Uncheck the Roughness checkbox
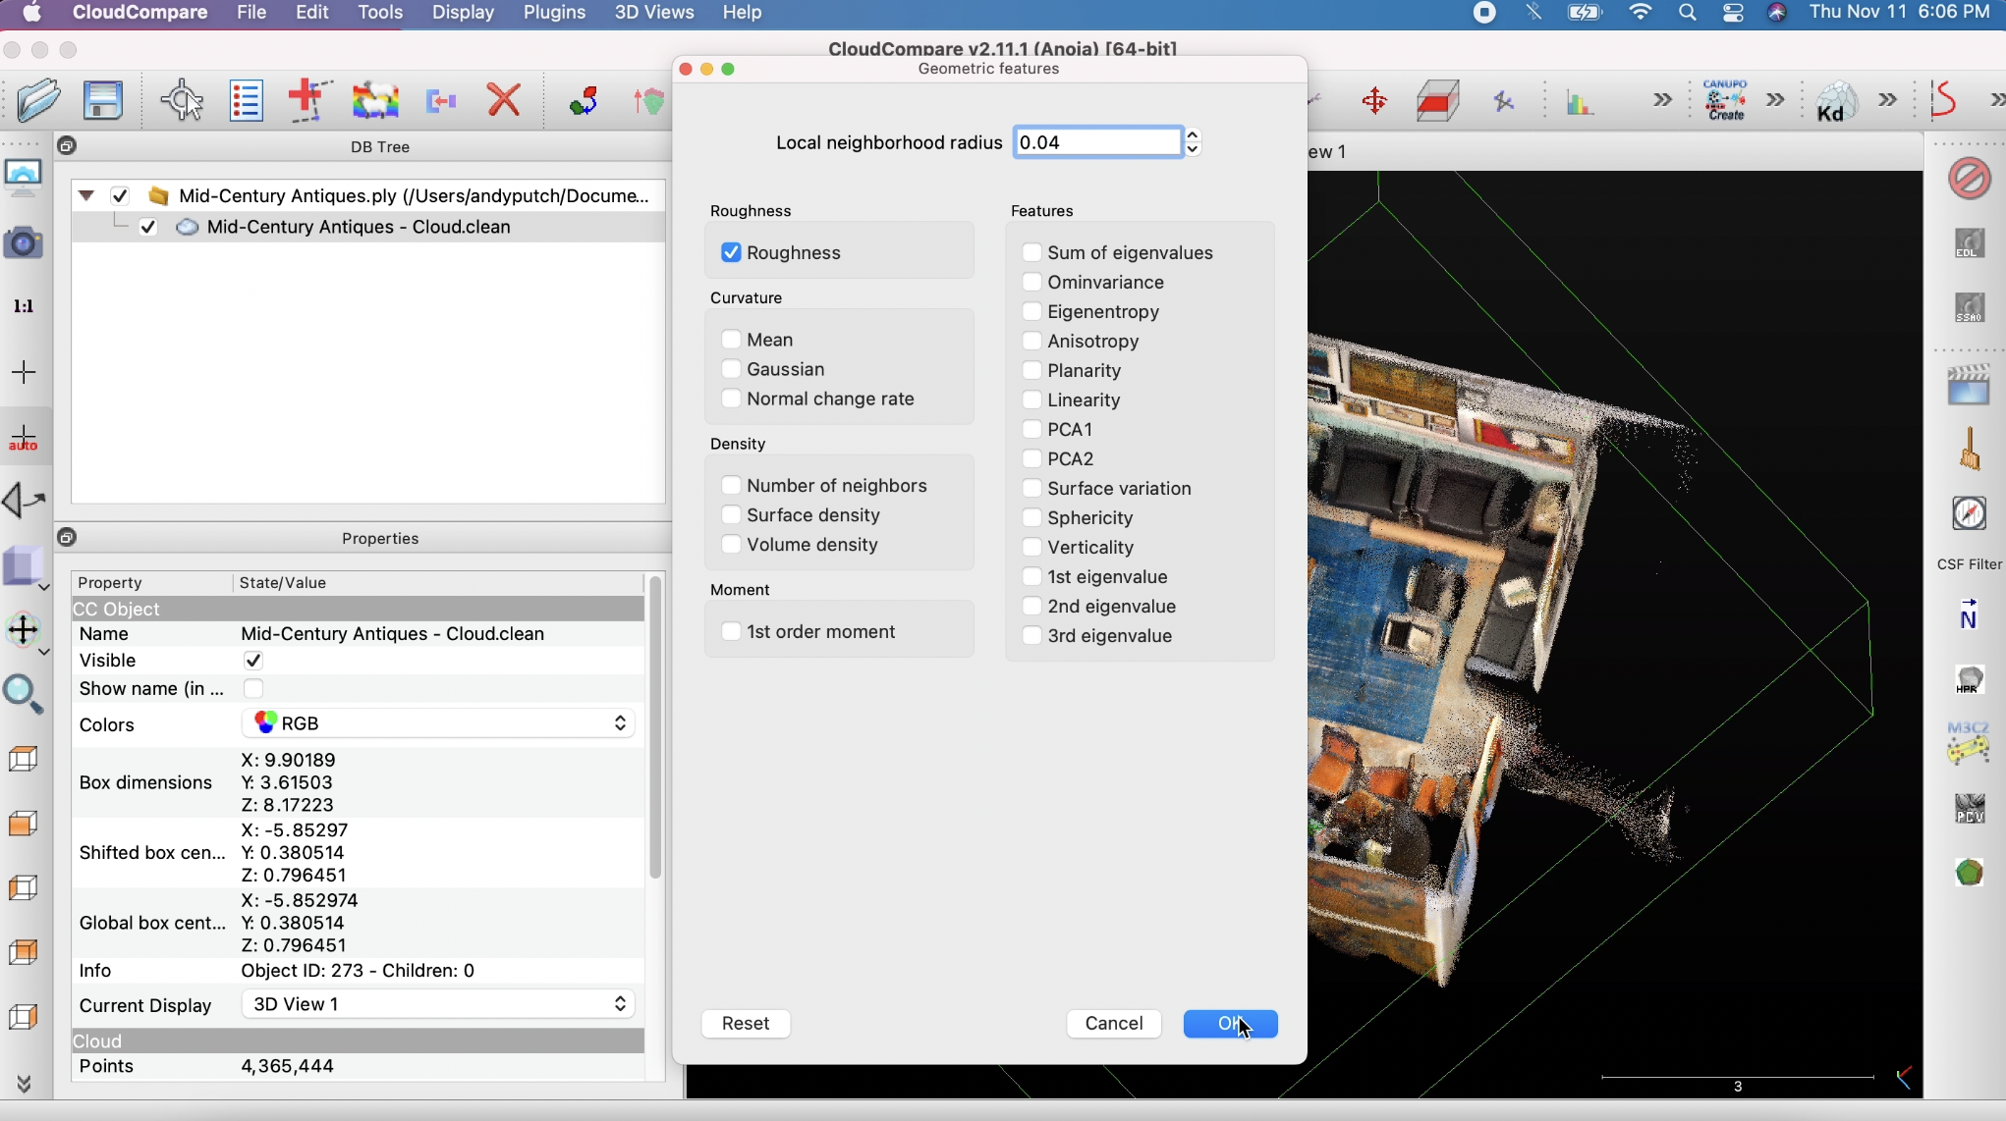Image resolution: width=2006 pixels, height=1121 pixels. coord(731,253)
